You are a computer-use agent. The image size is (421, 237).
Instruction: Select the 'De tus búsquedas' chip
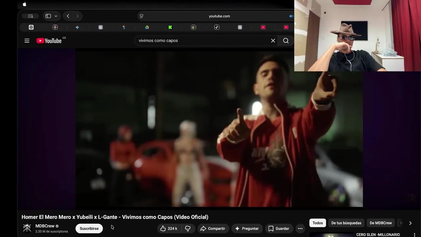(346, 223)
